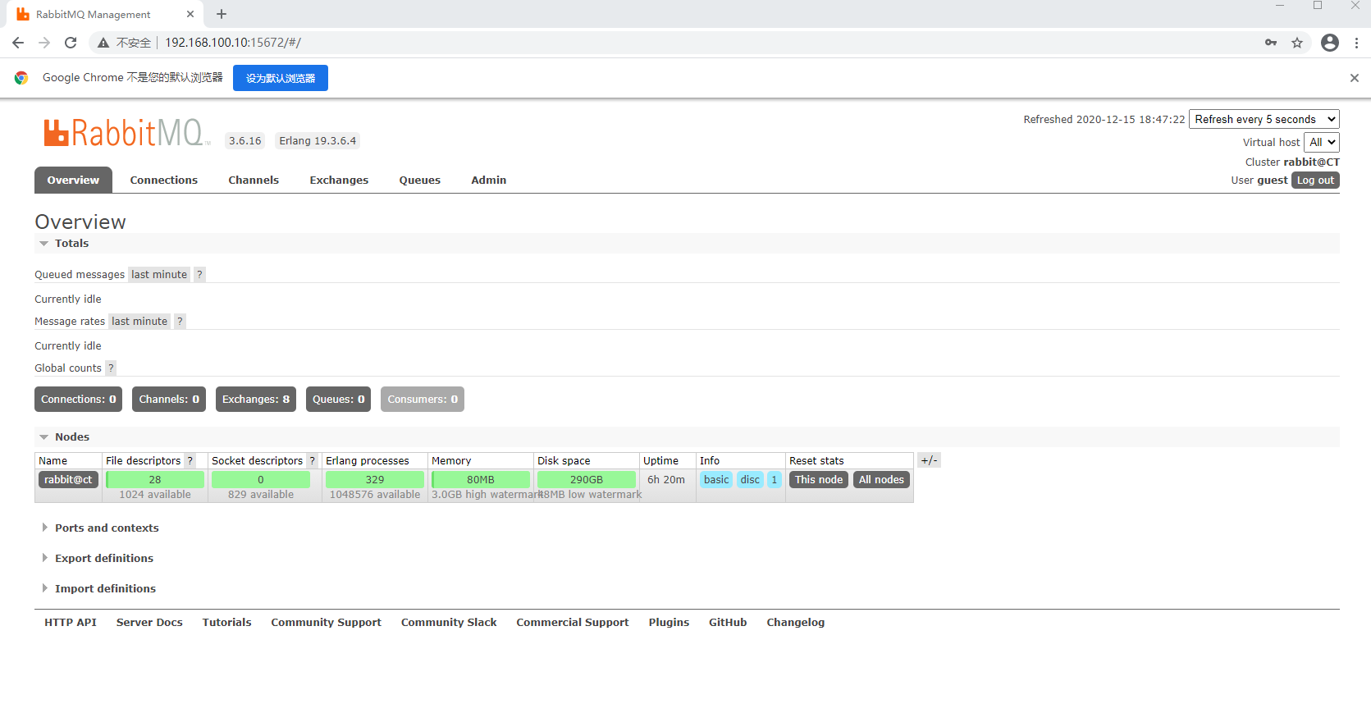
Task: Switch to the Queues tab
Action: (420, 180)
